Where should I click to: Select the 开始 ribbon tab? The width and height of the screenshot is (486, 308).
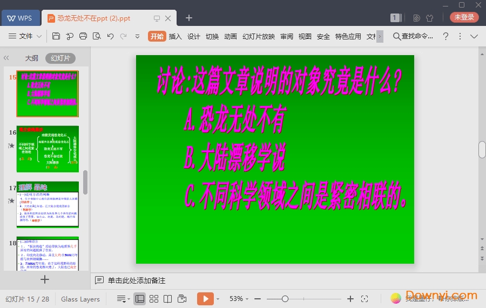157,36
